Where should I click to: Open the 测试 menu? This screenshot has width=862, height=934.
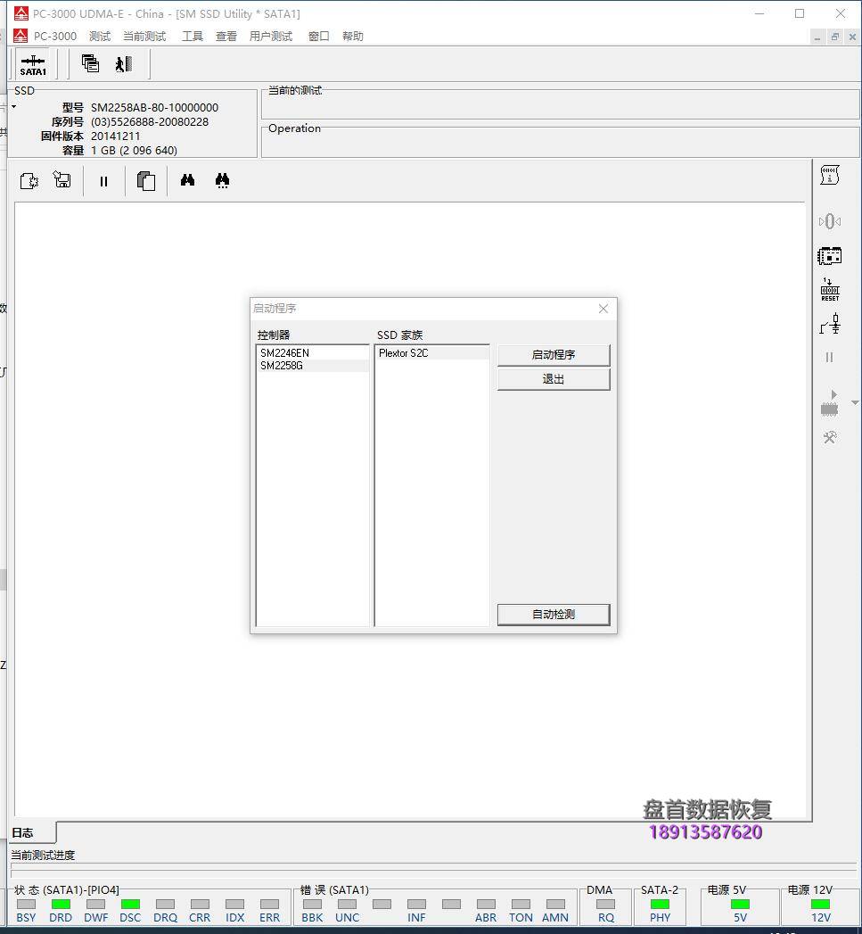[100, 37]
